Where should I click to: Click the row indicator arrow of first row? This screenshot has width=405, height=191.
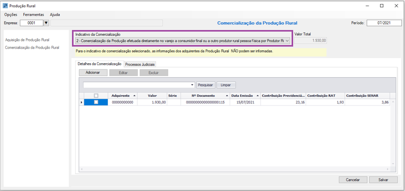click(82, 102)
